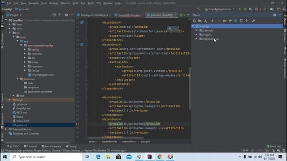
Task: Hide the Project tool window
Action: (x=72, y=15)
